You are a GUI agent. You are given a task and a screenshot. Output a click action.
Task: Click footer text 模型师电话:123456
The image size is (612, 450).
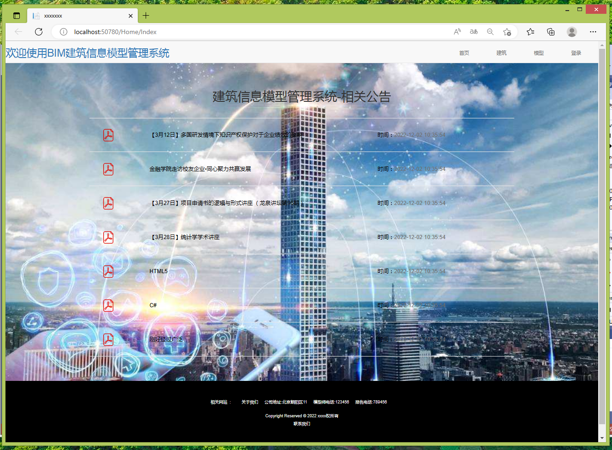click(x=331, y=402)
